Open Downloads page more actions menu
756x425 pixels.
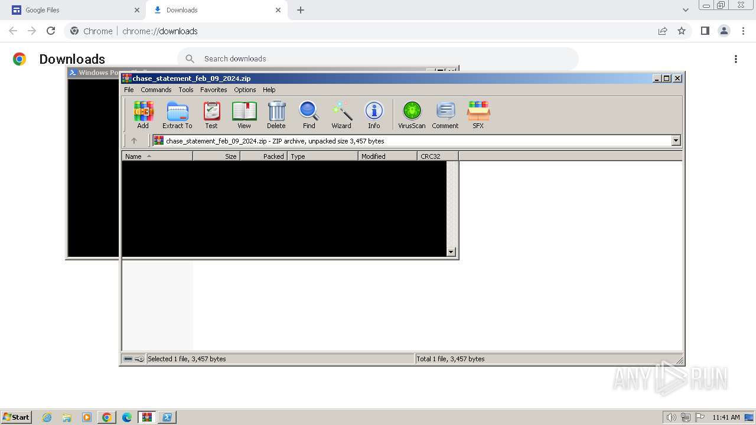735,59
